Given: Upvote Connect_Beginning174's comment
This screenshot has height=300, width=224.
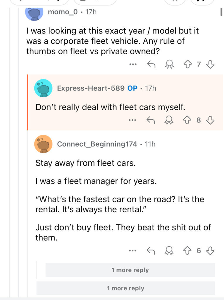Looking at the screenshot, I should coord(187,250).
